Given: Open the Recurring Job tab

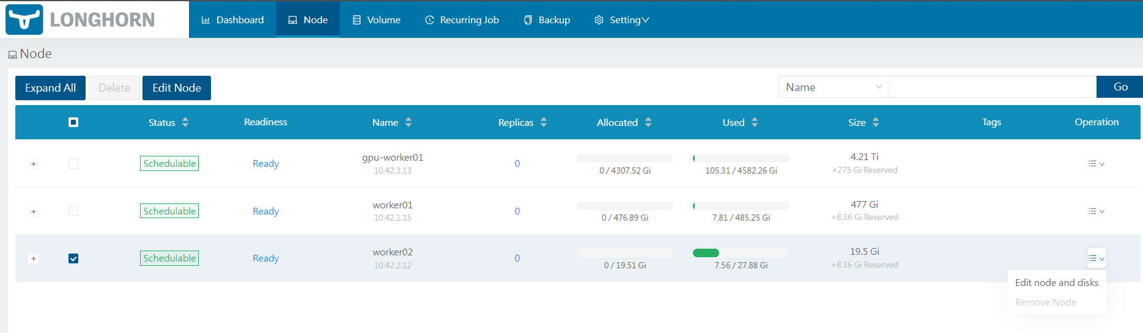Looking at the screenshot, I should pyautogui.click(x=462, y=20).
